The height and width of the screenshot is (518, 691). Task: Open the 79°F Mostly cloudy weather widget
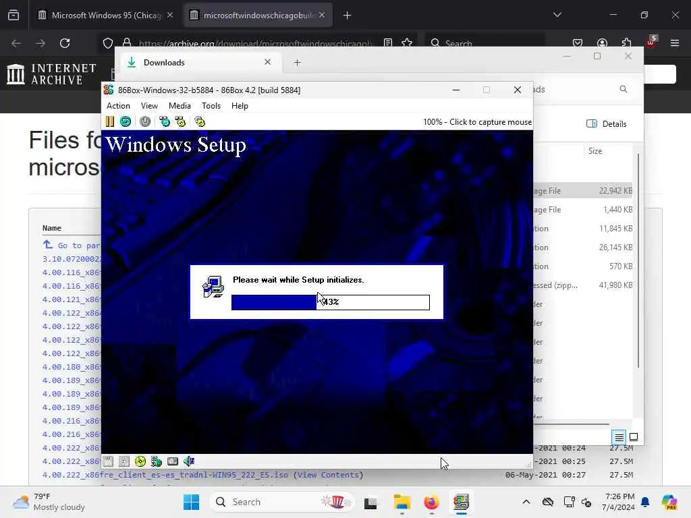(49, 502)
